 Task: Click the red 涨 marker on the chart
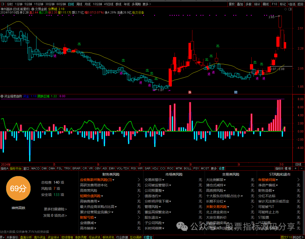[190, 92]
